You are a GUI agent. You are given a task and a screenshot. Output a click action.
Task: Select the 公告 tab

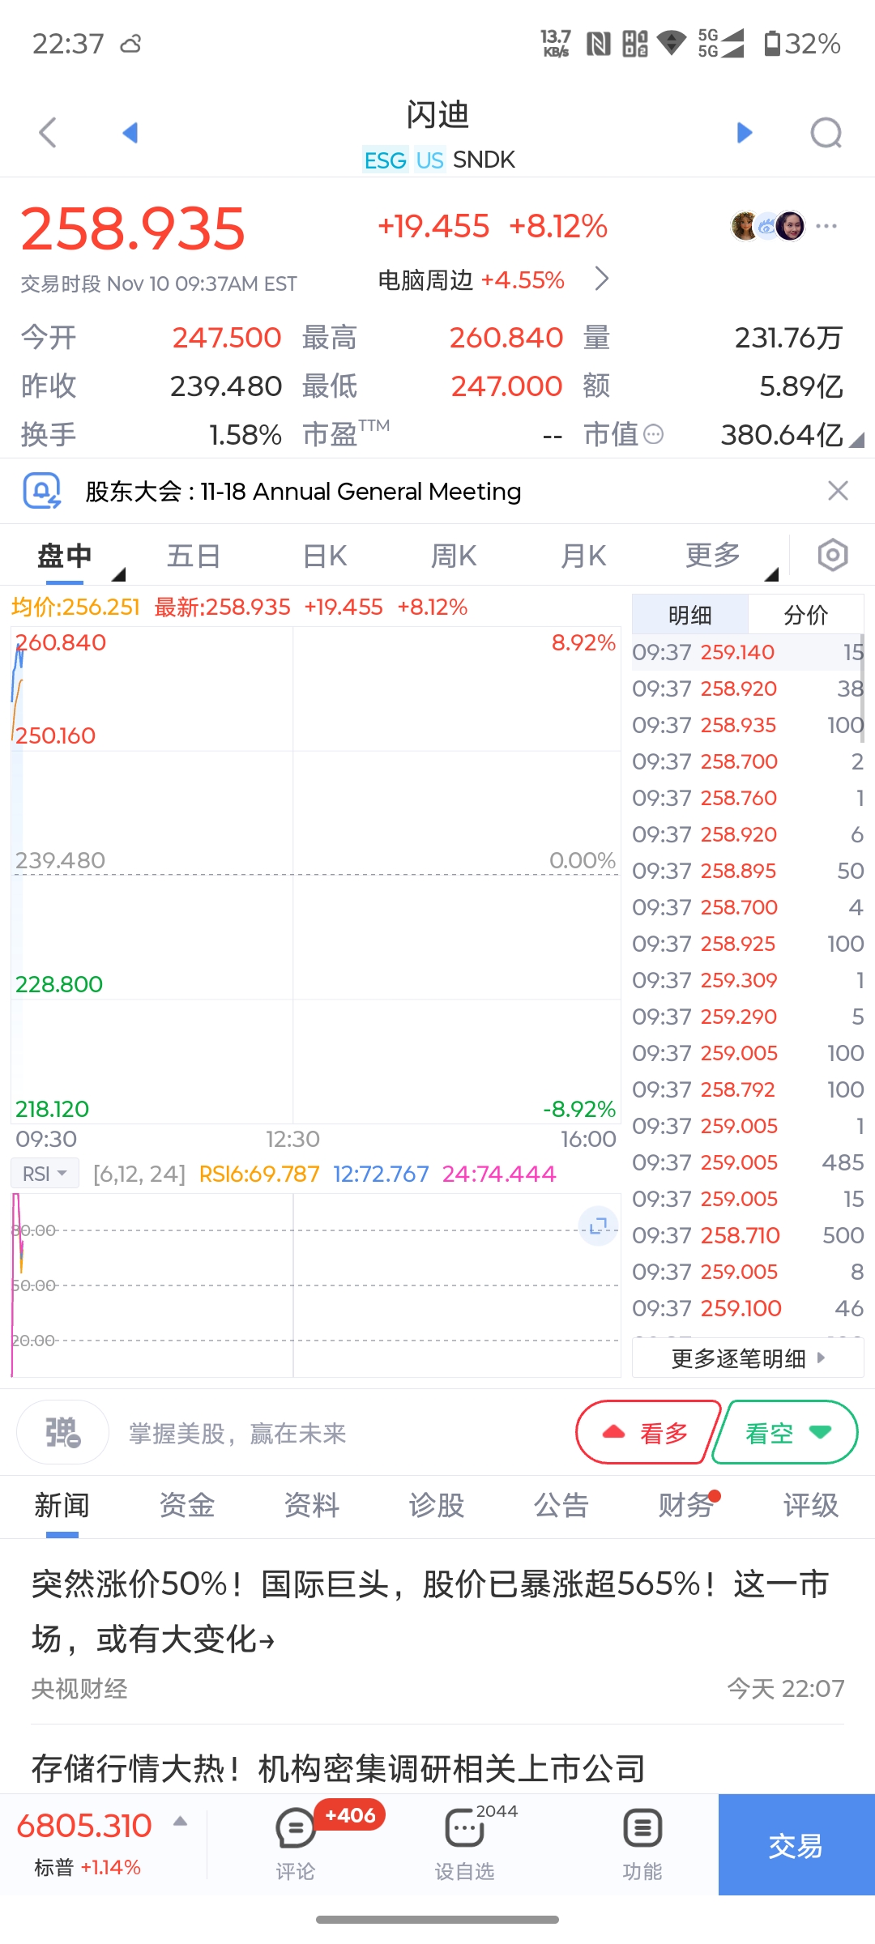561,1506
